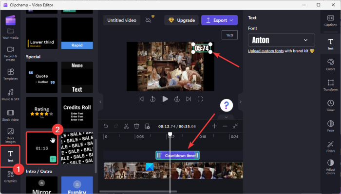Open the Text properties tab on right

(330, 44)
